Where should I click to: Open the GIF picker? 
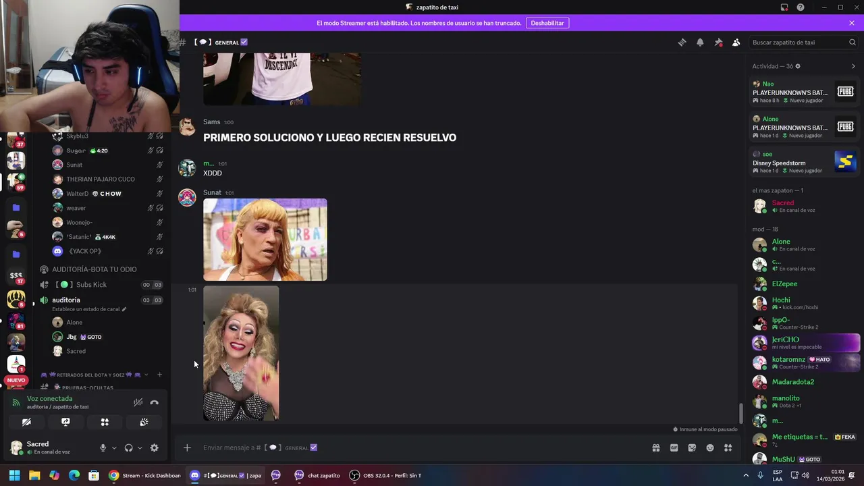click(x=674, y=448)
